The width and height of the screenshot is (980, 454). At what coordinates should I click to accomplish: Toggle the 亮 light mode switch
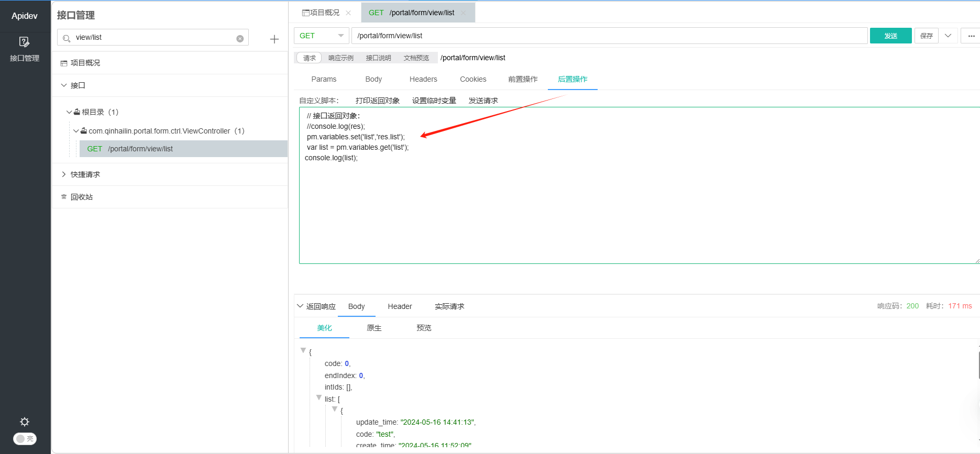(x=25, y=439)
